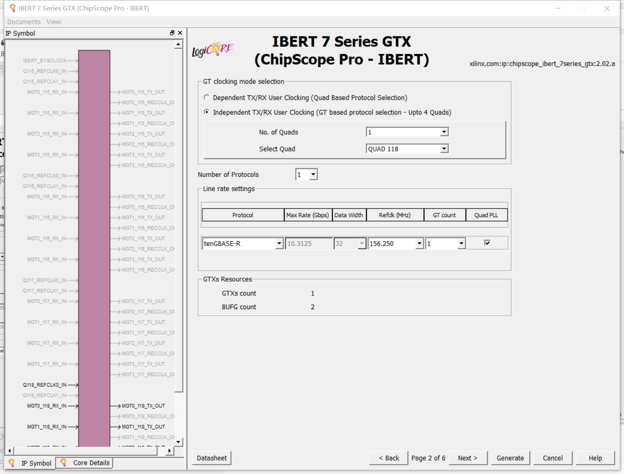Click the Generate button
This screenshot has height=474, width=624.
point(511,458)
